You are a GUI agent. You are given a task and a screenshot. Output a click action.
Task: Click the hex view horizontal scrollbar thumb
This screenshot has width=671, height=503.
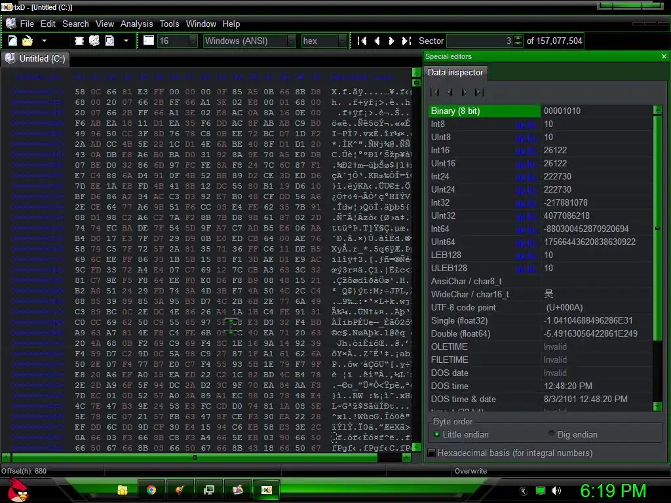click(194, 457)
